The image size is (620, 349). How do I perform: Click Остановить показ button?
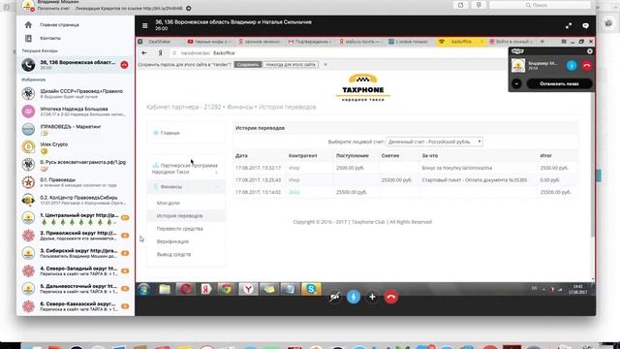click(x=559, y=84)
